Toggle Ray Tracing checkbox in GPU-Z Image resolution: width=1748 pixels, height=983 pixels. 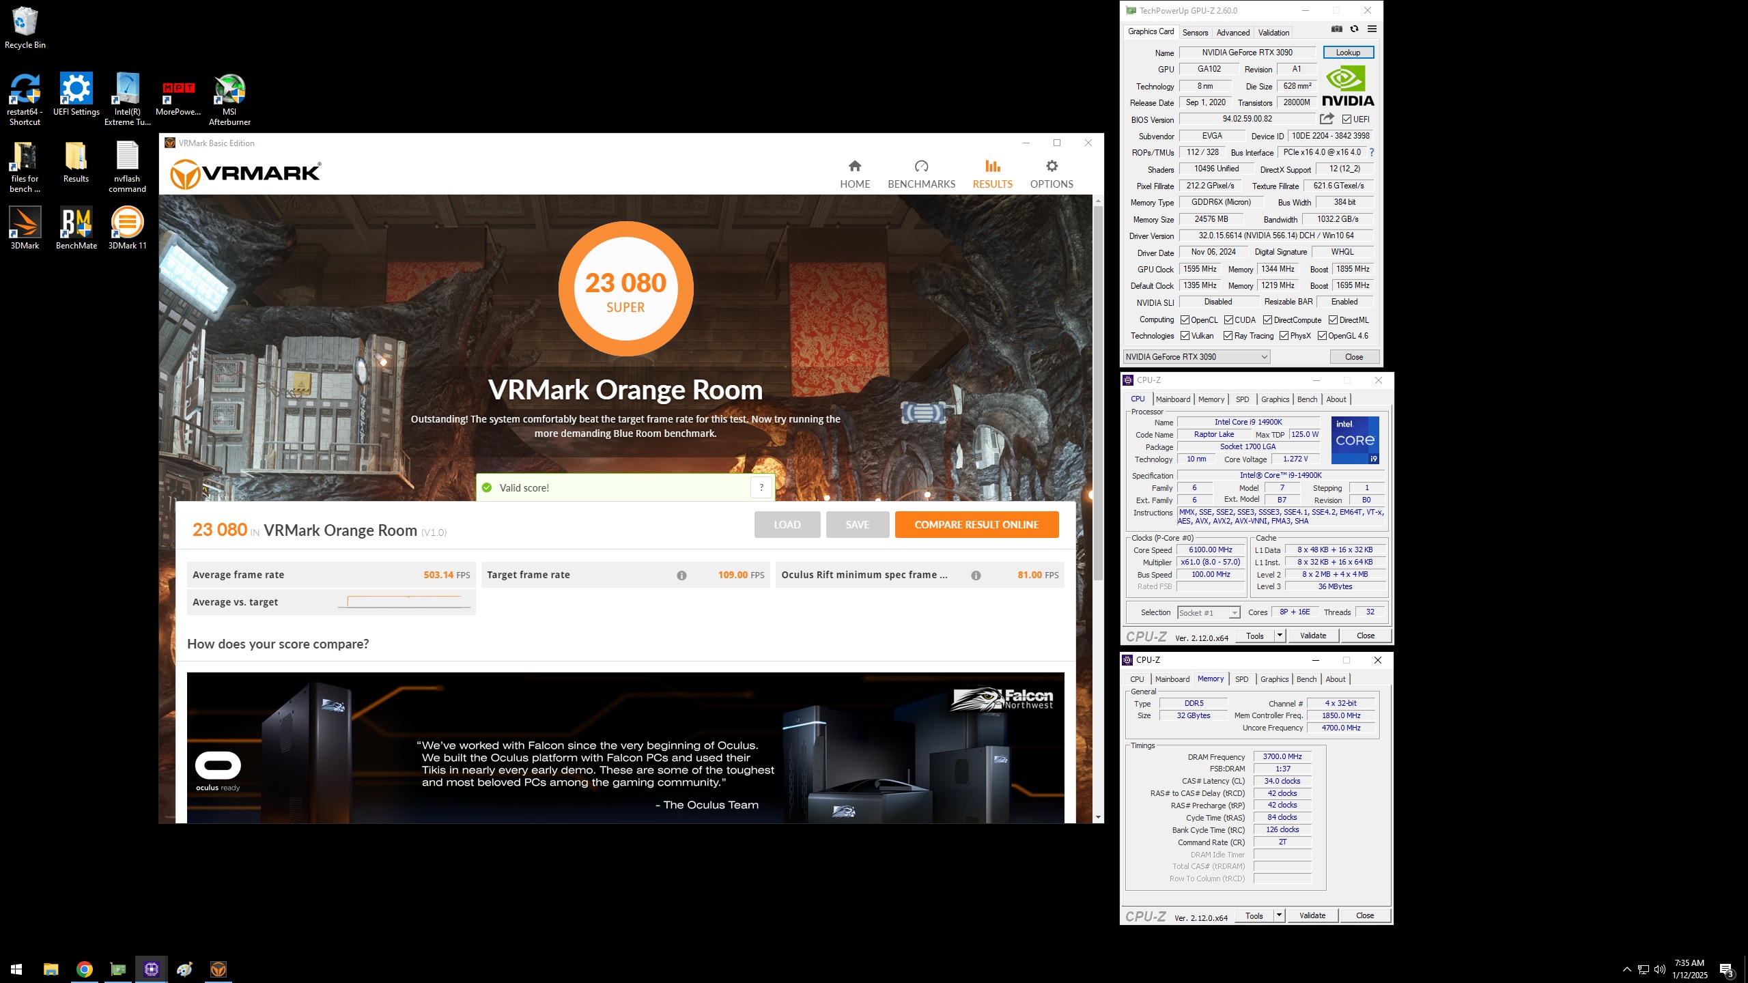pyautogui.click(x=1228, y=336)
